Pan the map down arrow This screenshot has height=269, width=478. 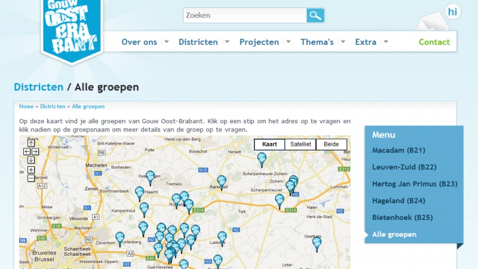point(31,160)
